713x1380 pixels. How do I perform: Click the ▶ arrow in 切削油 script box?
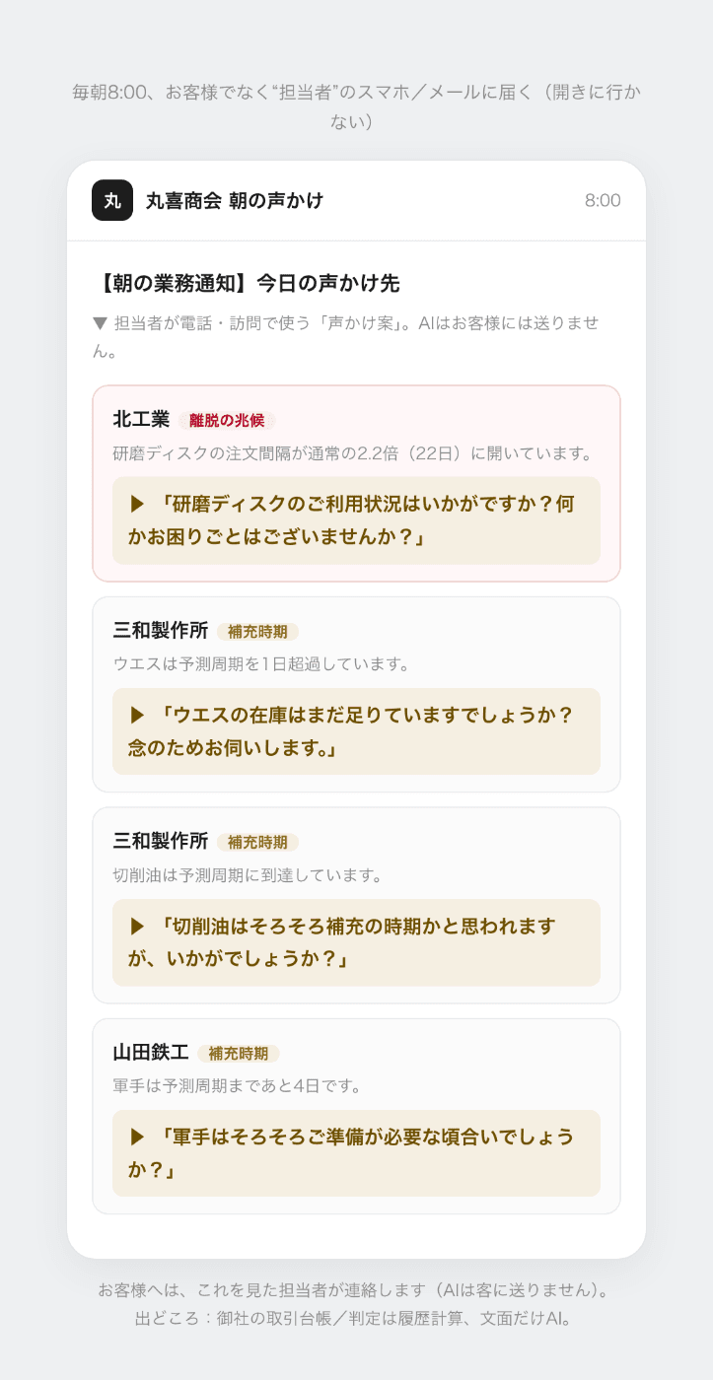point(137,926)
